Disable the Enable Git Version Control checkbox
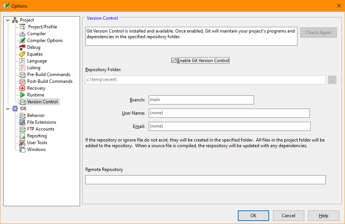This screenshot has width=345, height=224. [174, 61]
